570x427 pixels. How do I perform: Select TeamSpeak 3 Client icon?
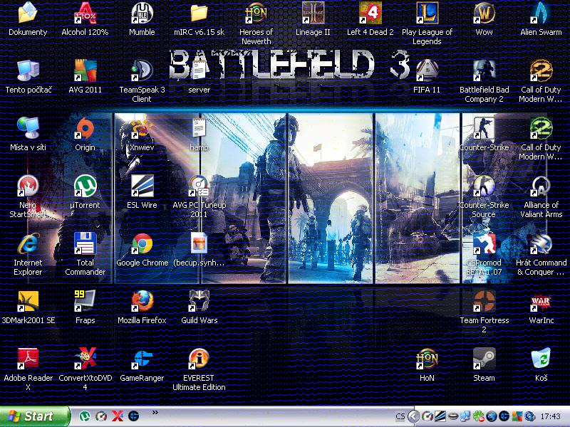tap(142, 70)
